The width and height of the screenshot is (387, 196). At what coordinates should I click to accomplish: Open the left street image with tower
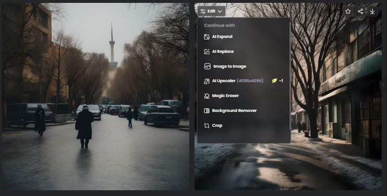point(95,96)
